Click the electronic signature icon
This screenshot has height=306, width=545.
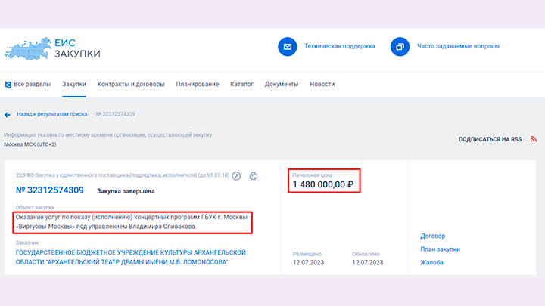point(236,176)
